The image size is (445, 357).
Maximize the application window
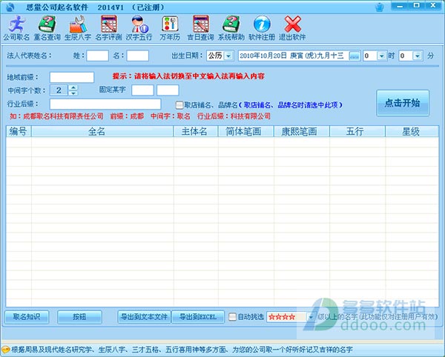tap(417, 6)
